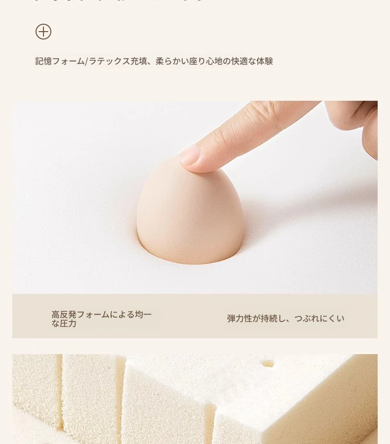The width and height of the screenshot is (390, 444).
Task: Click the circled plus icon
Action: [43, 32]
